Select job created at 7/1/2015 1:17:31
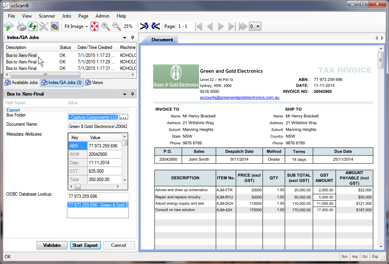The height and width of the screenshot is (264, 389). pos(70,68)
